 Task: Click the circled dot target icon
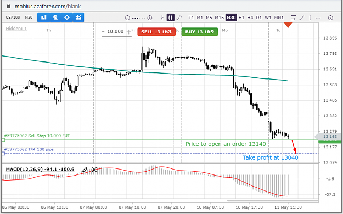pyautogui.click(x=330, y=18)
